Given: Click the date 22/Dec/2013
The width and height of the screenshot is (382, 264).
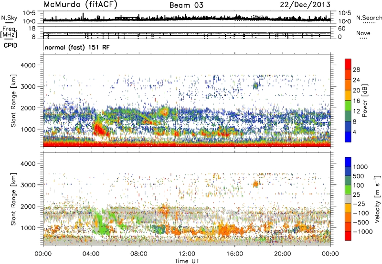Looking at the screenshot, I should coord(305,4).
